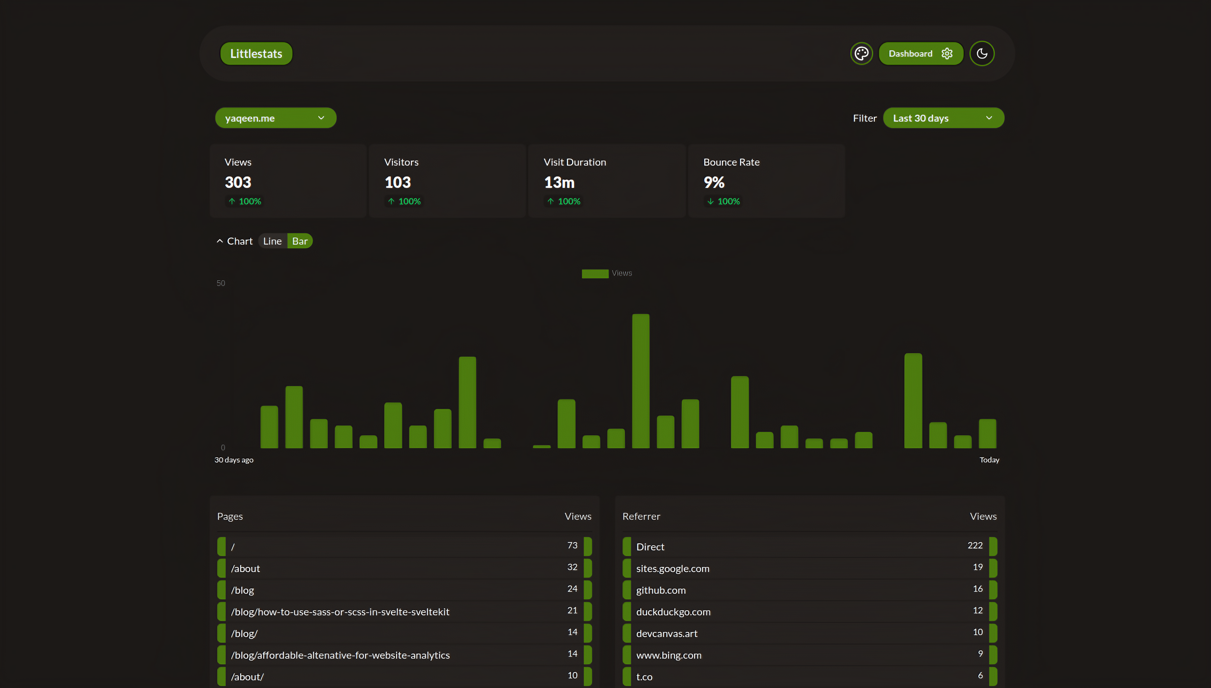Screen dimensions: 1211x688
Task: Click the Referrer panel header
Action: point(641,516)
